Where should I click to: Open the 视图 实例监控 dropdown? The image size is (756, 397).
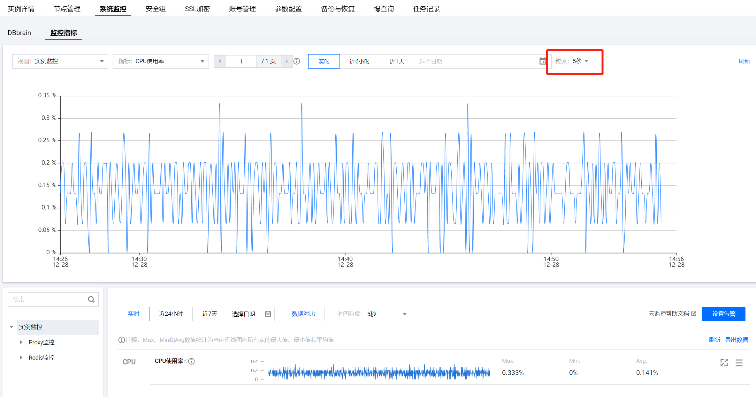coord(60,61)
